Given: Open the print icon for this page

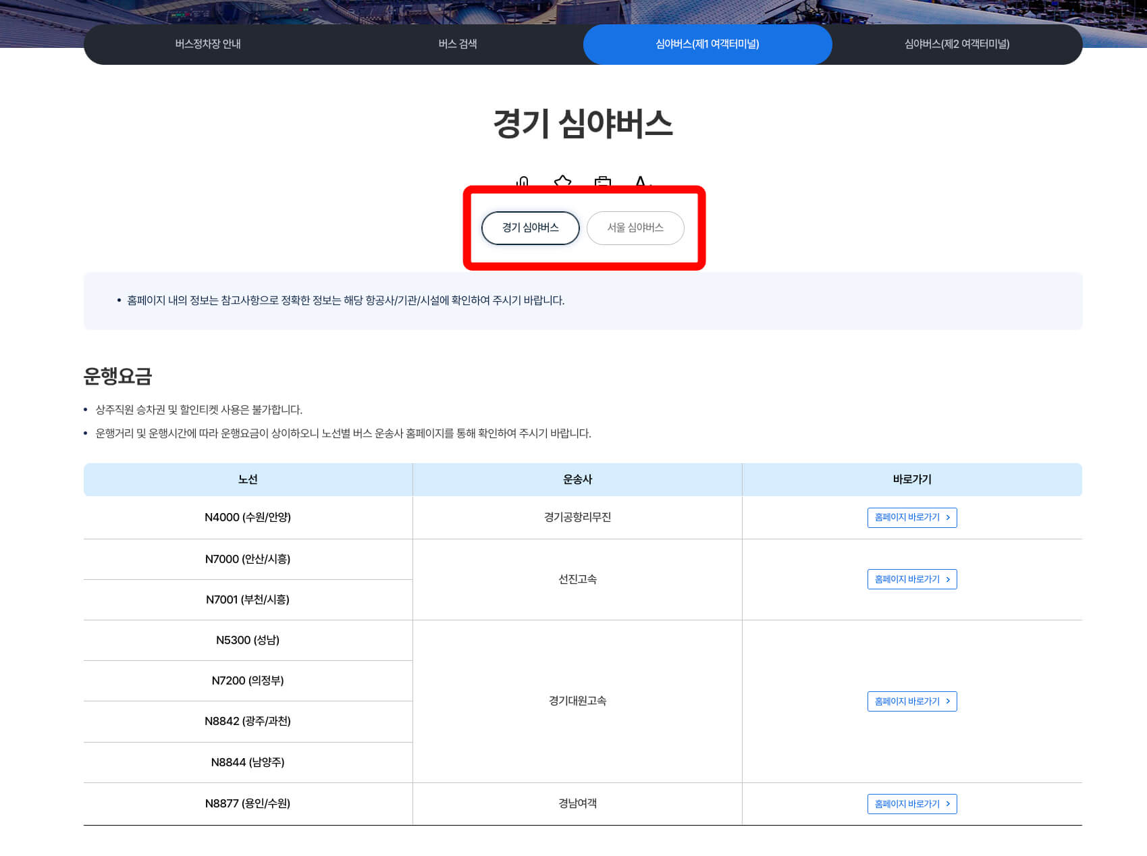Looking at the screenshot, I should point(602,181).
